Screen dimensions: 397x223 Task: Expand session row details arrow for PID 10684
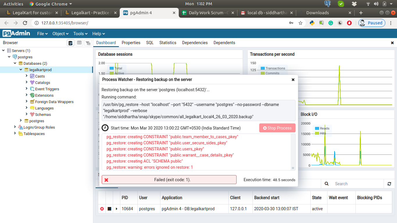117,209
